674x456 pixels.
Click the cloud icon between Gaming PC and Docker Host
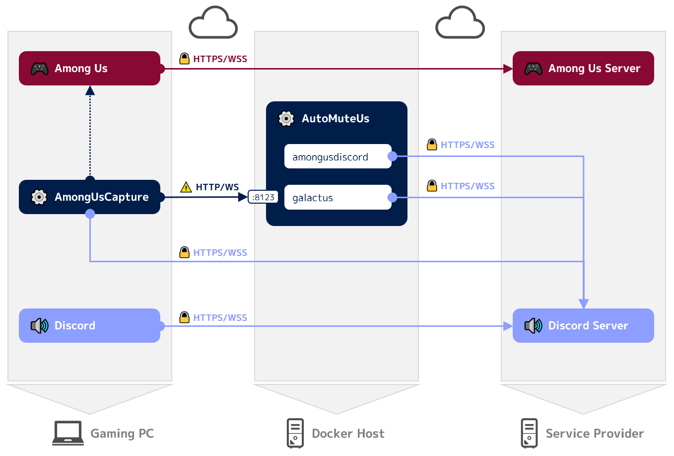tap(213, 23)
